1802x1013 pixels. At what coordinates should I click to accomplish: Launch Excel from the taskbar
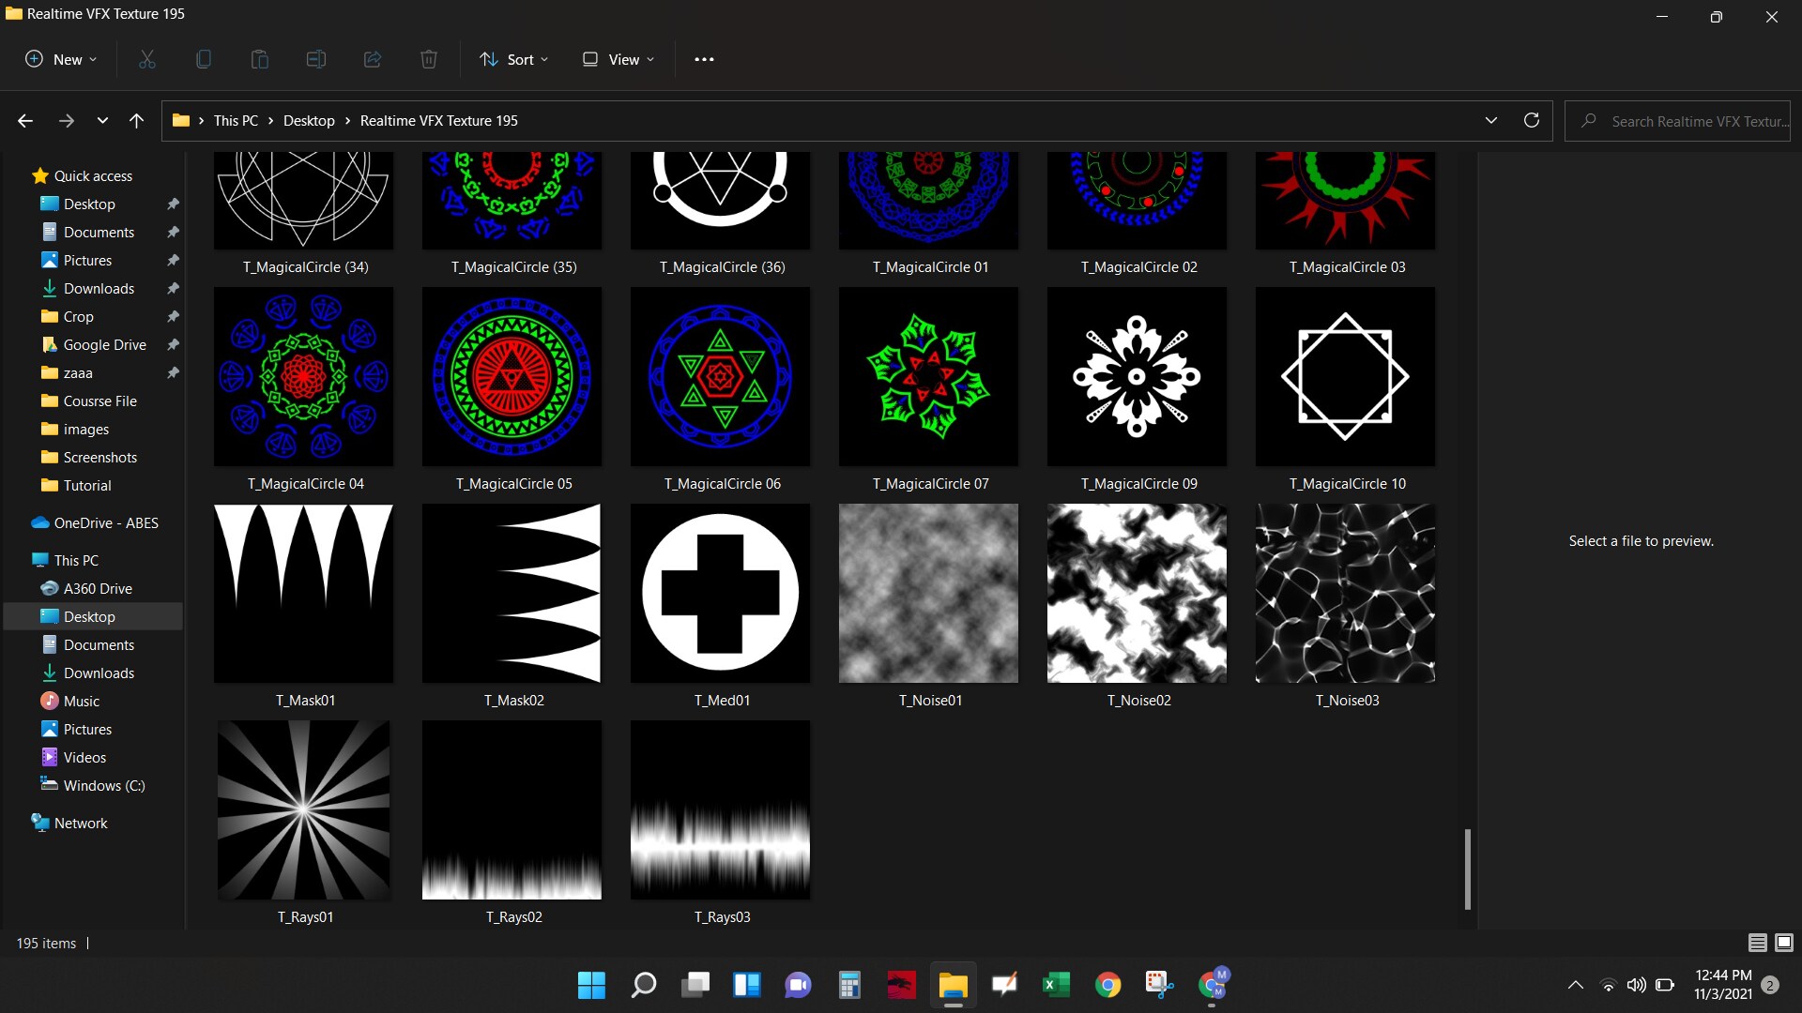tap(1056, 985)
